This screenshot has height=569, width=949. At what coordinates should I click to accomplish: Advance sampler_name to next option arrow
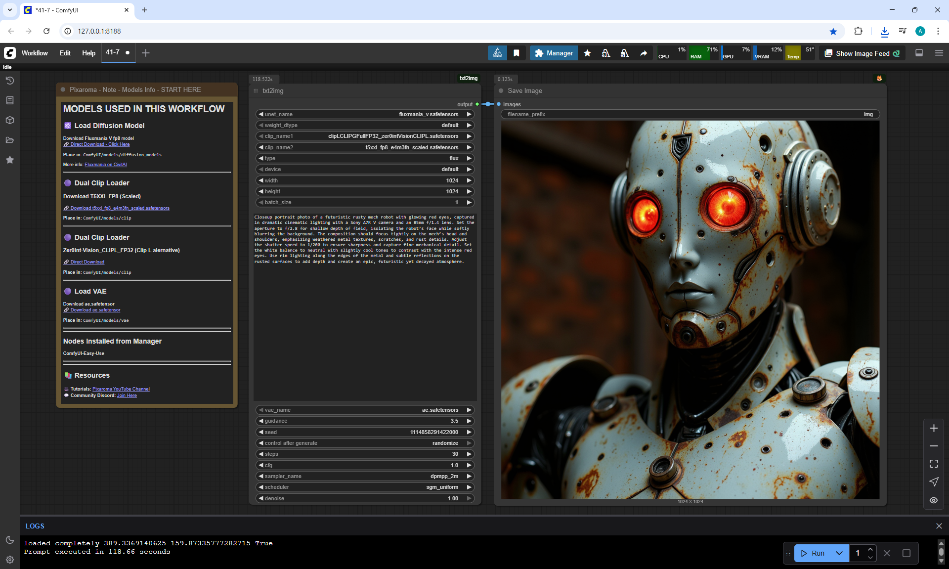point(469,476)
